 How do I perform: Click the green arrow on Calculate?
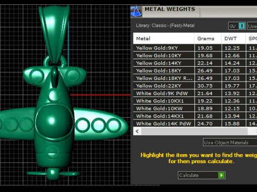click(221, 175)
